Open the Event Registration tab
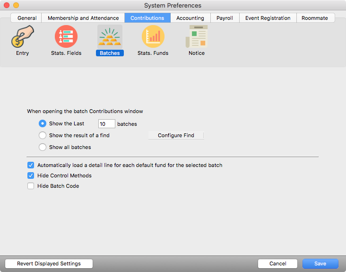 268,18
